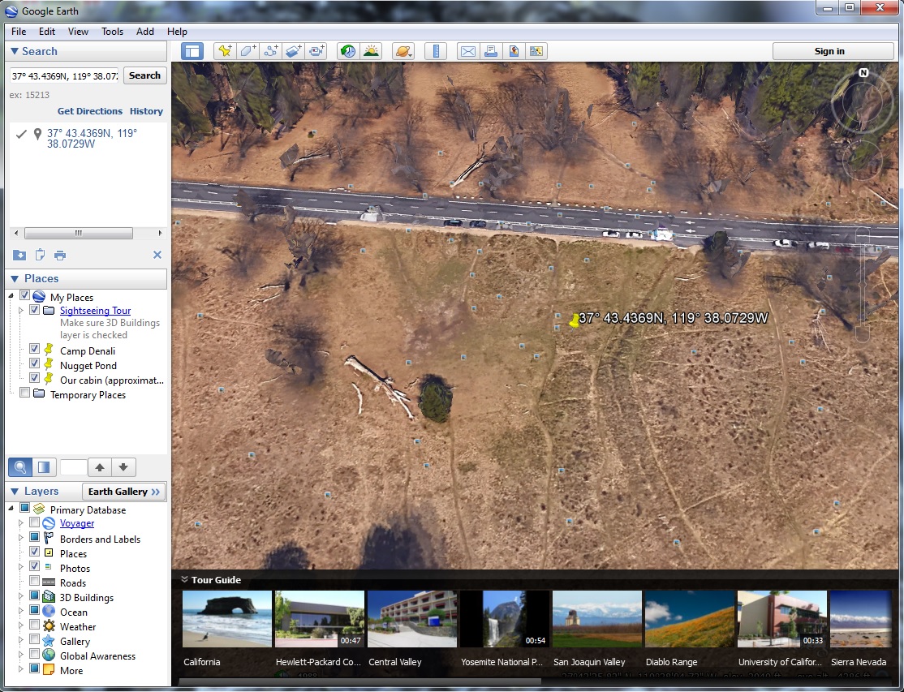The image size is (904, 692).
Task: Expand the Borders and Labels layer
Action: (x=21, y=538)
